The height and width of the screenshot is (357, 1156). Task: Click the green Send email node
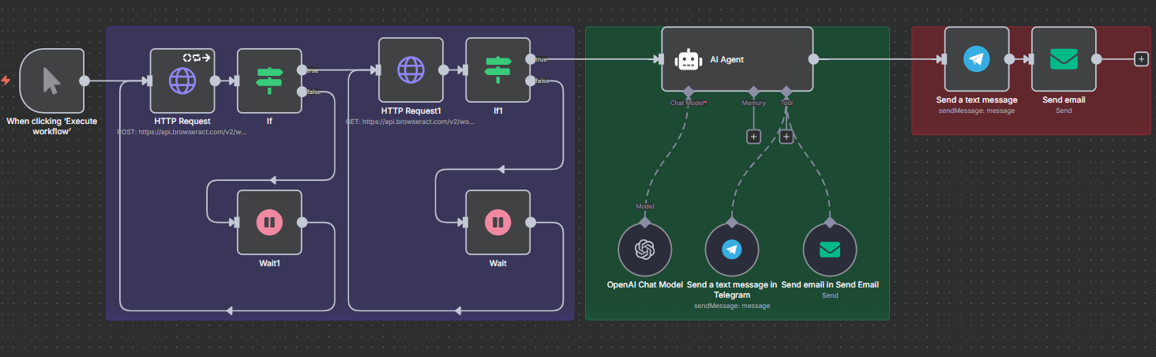[x=1064, y=59]
